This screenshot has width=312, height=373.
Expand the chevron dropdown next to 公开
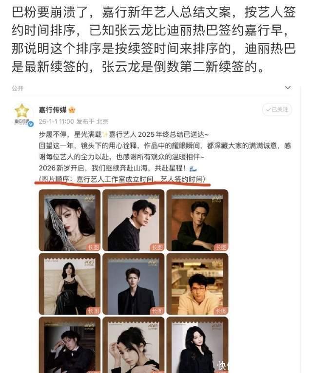[288, 88]
